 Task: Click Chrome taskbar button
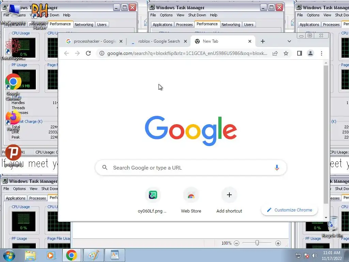[71, 255]
